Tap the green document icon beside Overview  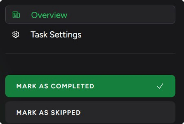[16, 15]
